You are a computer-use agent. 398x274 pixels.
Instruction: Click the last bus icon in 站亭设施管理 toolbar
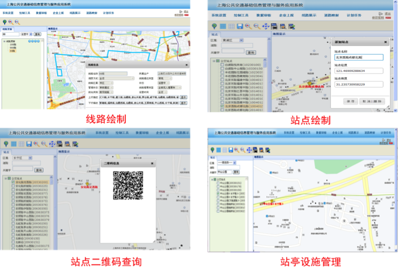pyautogui.click(x=268, y=150)
